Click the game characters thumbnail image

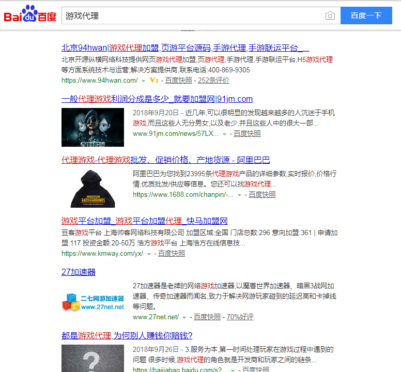92,127
